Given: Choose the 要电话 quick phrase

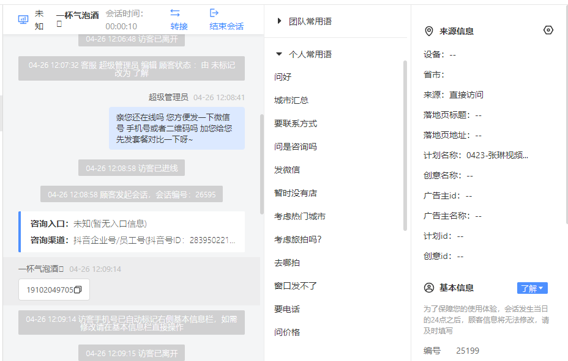Looking at the screenshot, I should [x=287, y=309].
